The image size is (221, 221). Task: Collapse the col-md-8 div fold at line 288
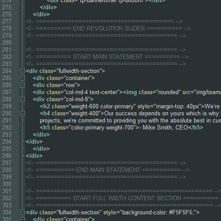point(22,99)
